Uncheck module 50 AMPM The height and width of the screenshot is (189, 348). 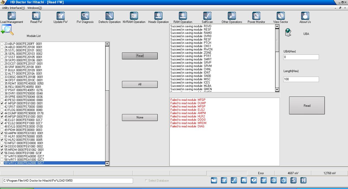pos(2,133)
